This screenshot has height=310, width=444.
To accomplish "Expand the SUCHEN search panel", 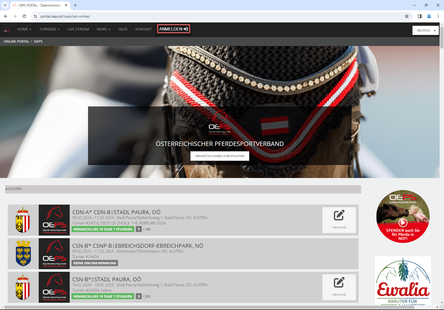I will [15, 189].
